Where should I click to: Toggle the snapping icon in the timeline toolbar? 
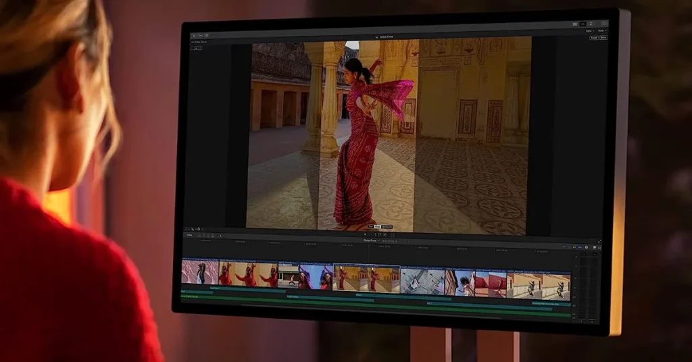(x=579, y=247)
